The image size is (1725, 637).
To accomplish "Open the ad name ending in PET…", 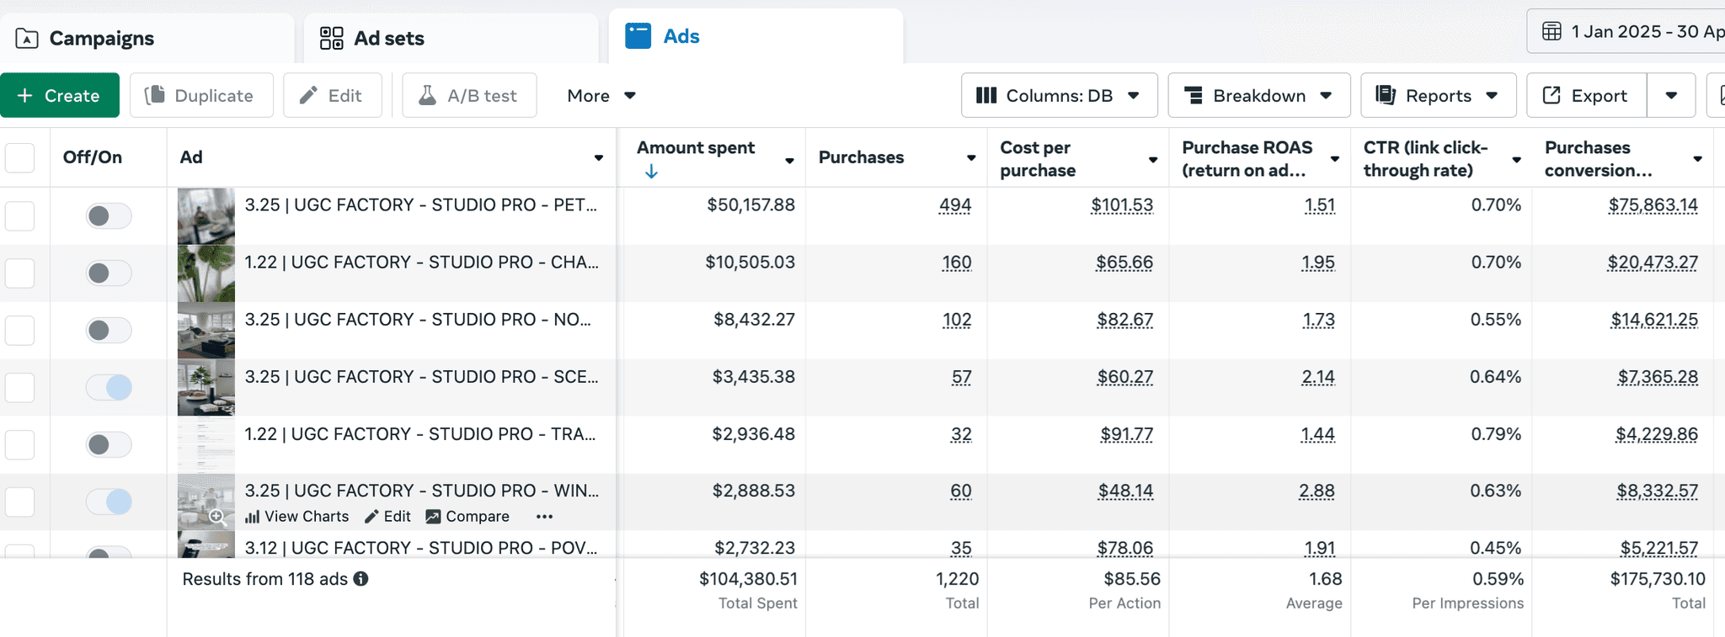I will [421, 205].
